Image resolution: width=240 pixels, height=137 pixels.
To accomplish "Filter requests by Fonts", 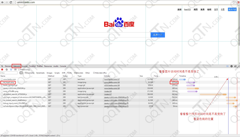I will pos(70,73).
